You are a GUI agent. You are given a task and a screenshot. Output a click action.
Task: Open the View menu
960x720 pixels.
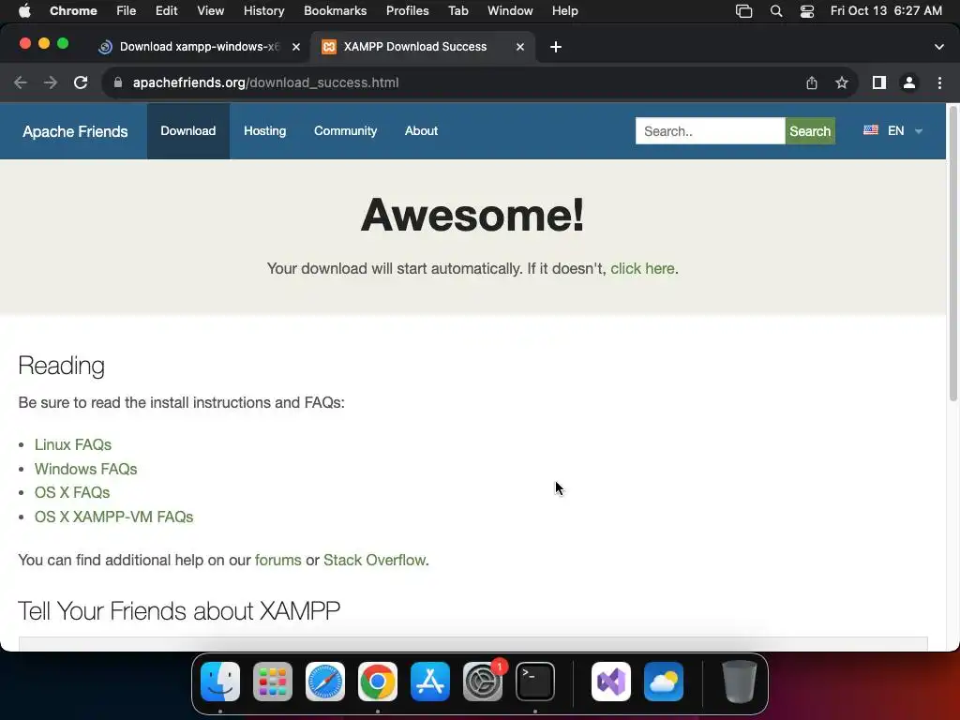point(211,11)
